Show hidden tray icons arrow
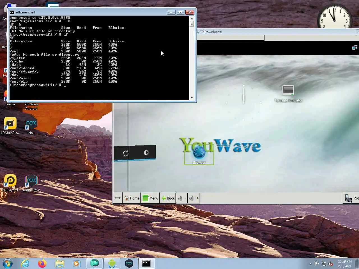Image resolution: width=359 pixels, height=269 pixels. click(310, 264)
